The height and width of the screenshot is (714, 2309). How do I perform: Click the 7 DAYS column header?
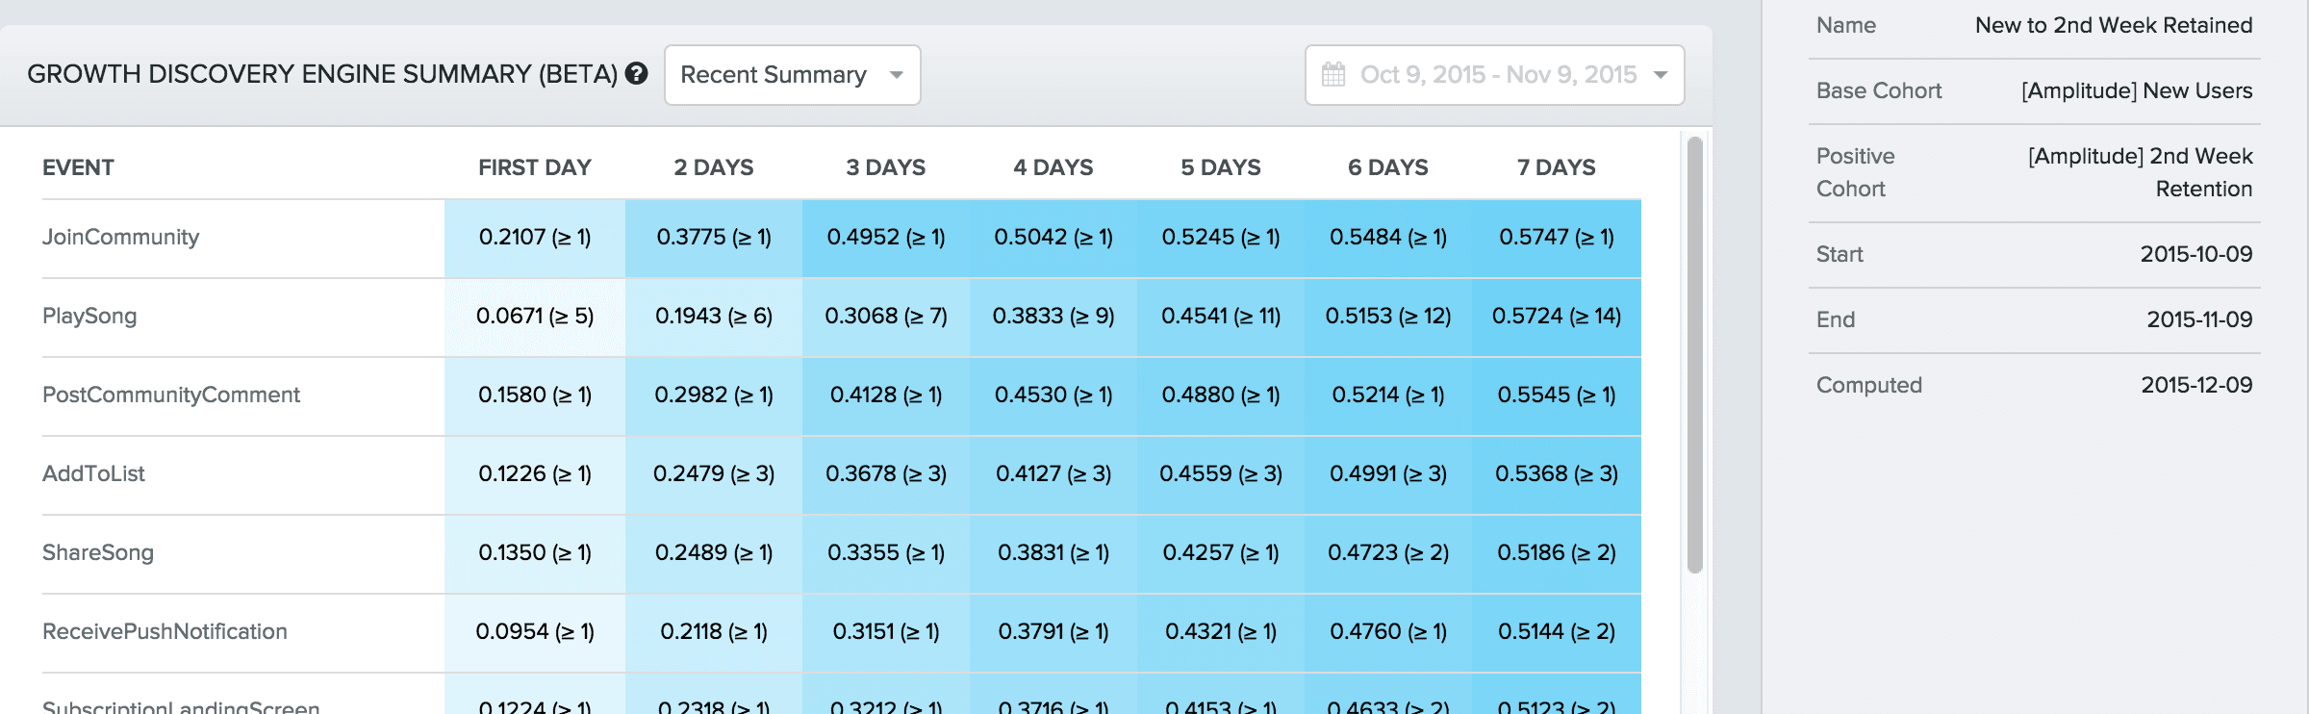coord(1556,167)
